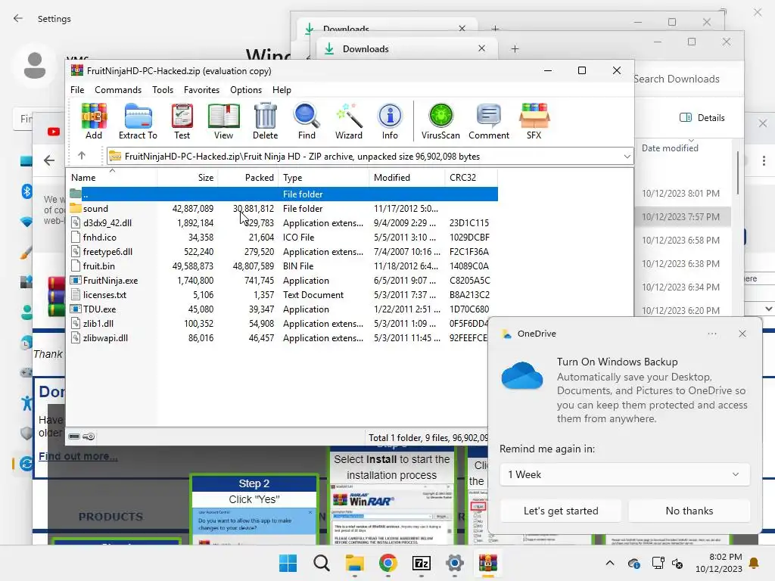Launch the Wizard wand icon
The height and width of the screenshot is (581, 775).
(349, 122)
